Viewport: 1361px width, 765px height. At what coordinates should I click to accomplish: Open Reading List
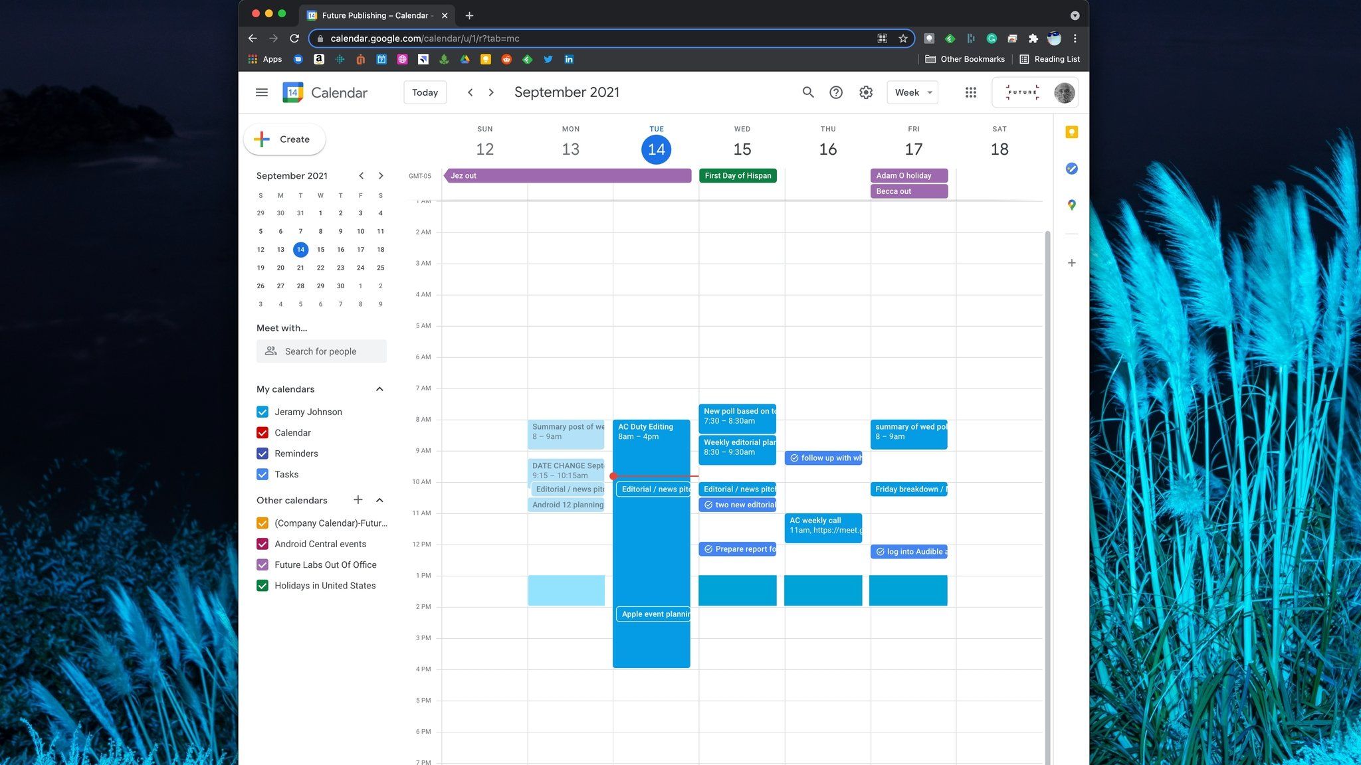point(1049,59)
